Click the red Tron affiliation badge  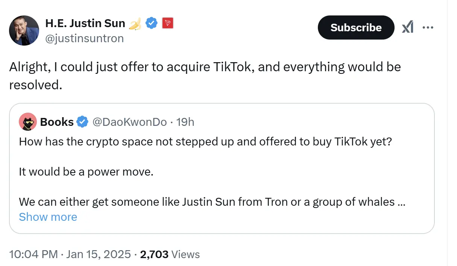pyautogui.click(x=167, y=23)
